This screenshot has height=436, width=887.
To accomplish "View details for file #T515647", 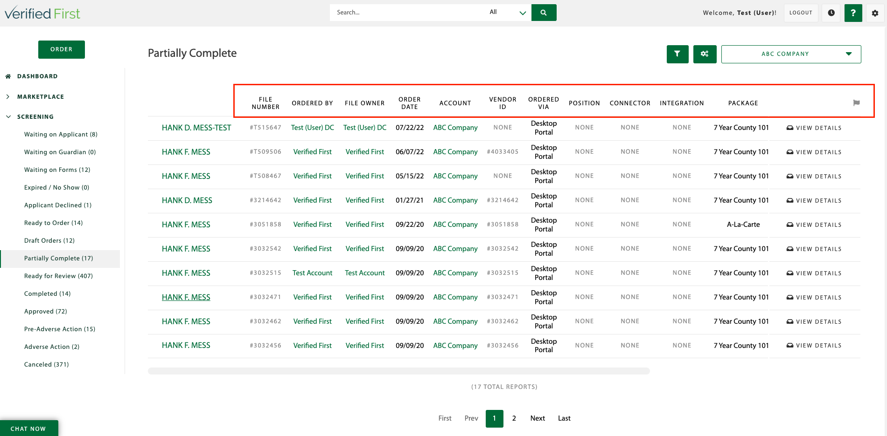I will click(814, 128).
